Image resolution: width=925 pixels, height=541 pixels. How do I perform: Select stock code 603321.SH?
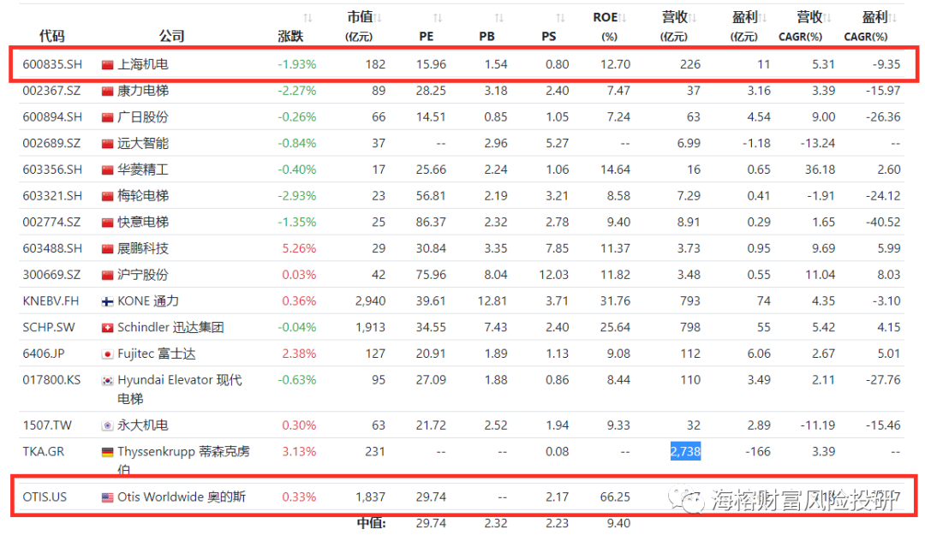point(52,196)
